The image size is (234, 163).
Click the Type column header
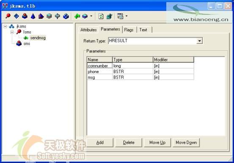(133, 60)
